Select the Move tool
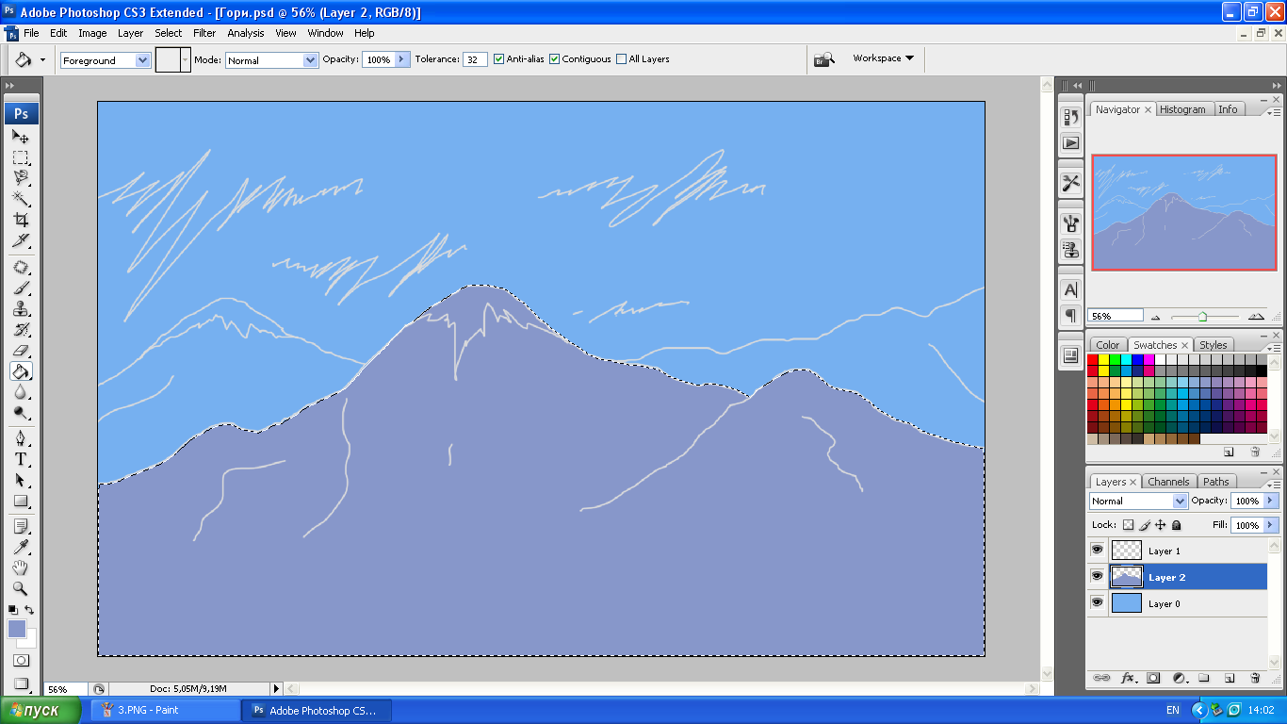Image resolution: width=1287 pixels, height=724 pixels. 21,137
